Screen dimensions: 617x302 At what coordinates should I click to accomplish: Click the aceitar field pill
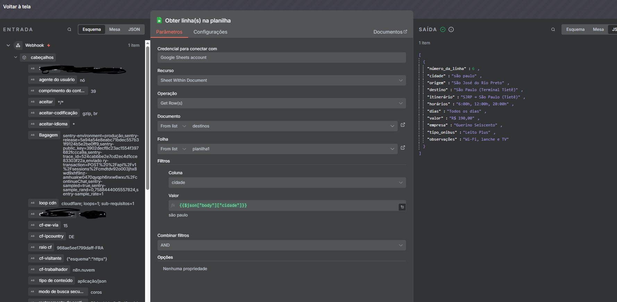(42, 102)
